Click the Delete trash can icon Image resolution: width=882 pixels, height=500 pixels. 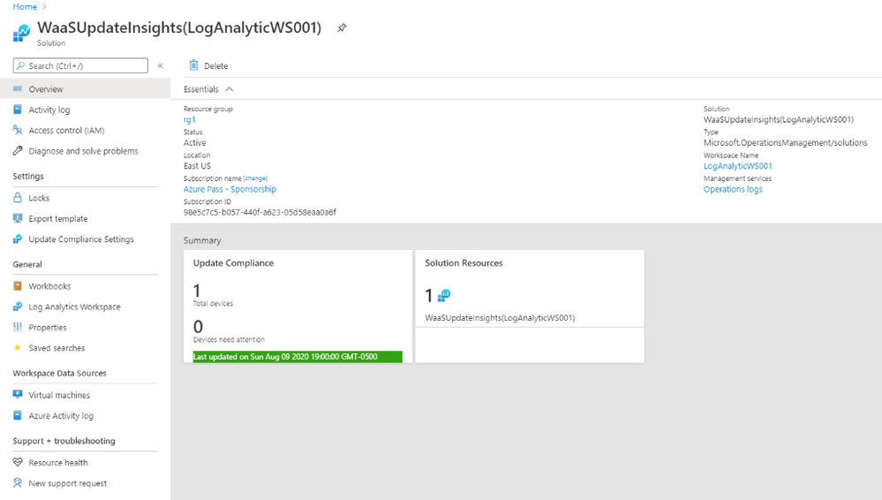(x=193, y=65)
